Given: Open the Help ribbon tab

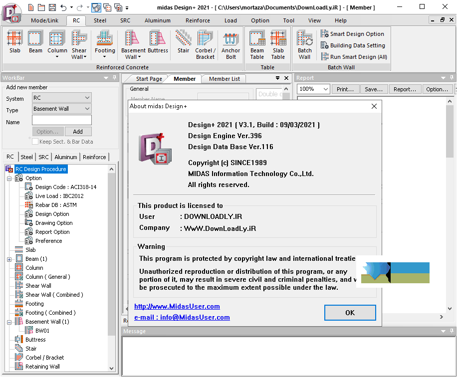Looking at the screenshot, I should (340, 20).
